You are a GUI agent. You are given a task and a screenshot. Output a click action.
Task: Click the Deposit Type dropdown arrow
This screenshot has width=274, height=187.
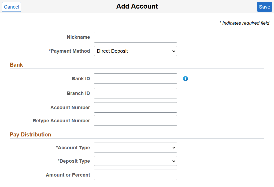(x=173, y=161)
